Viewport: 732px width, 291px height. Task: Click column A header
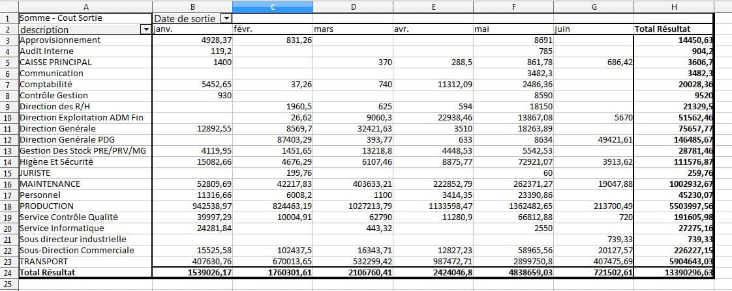coord(85,7)
